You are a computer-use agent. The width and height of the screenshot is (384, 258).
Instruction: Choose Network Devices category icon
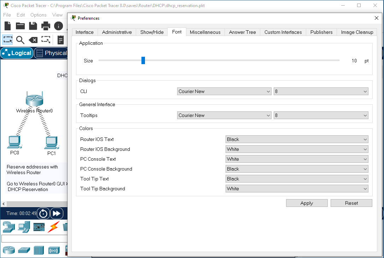tap(9, 227)
